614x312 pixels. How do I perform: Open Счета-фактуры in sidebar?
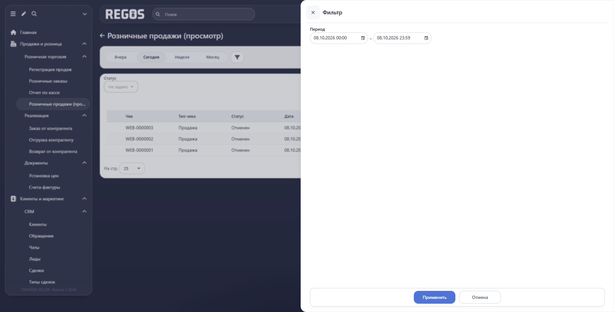44,187
